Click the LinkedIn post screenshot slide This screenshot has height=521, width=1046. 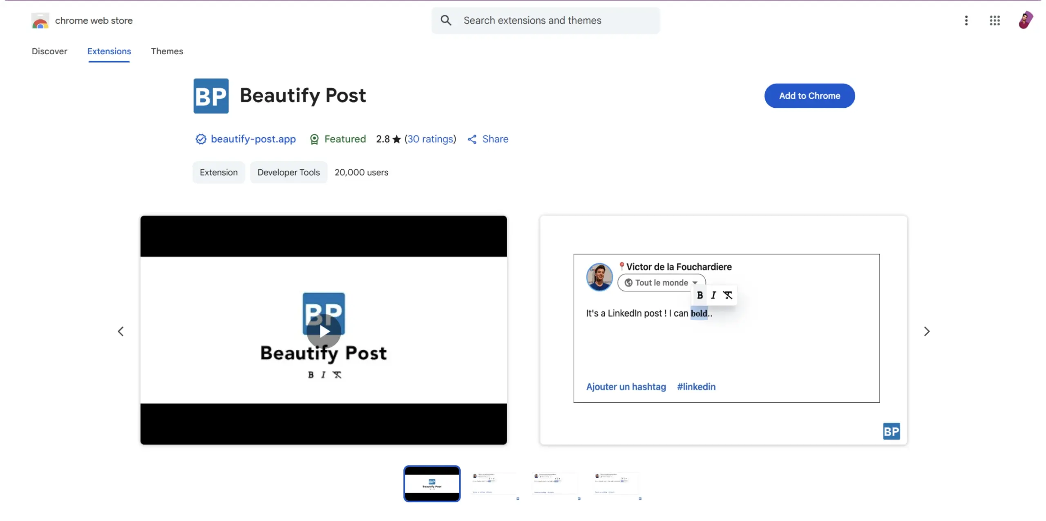click(x=723, y=330)
